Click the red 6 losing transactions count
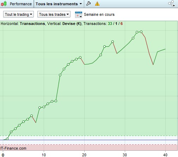This screenshot has width=178, height=157. (121, 24)
